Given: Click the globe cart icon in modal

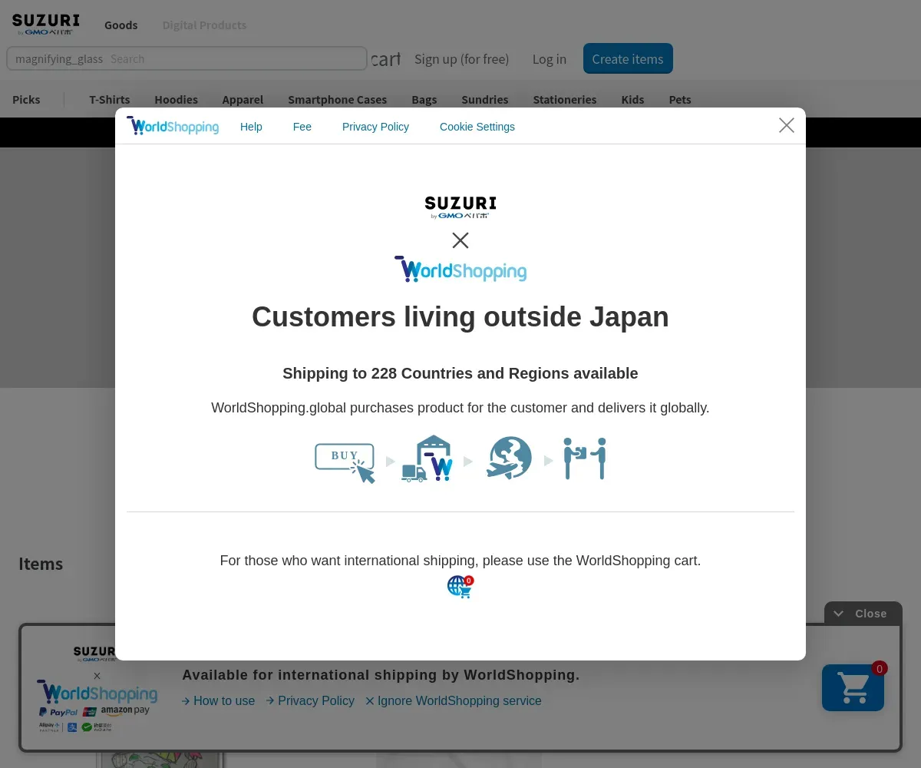Looking at the screenshot, I should click(x=460, y=587).
